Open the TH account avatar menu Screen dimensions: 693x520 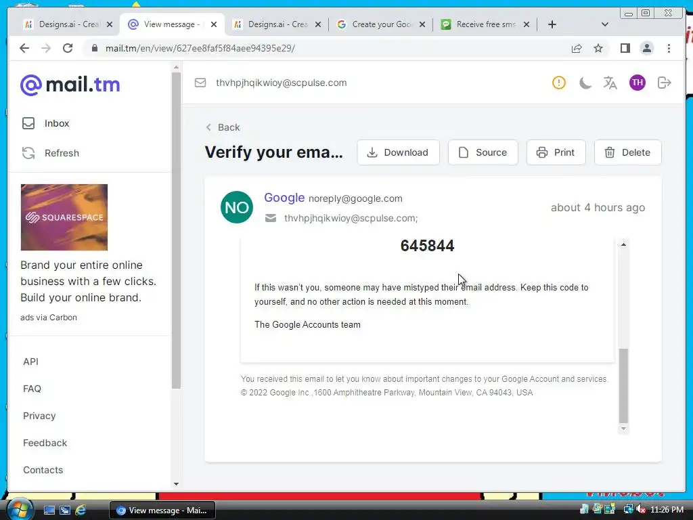pos(638,83)
